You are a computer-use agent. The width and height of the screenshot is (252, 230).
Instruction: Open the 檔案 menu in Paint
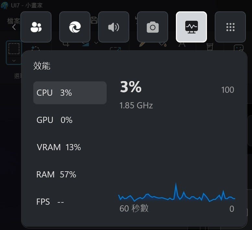click(14, 21)
